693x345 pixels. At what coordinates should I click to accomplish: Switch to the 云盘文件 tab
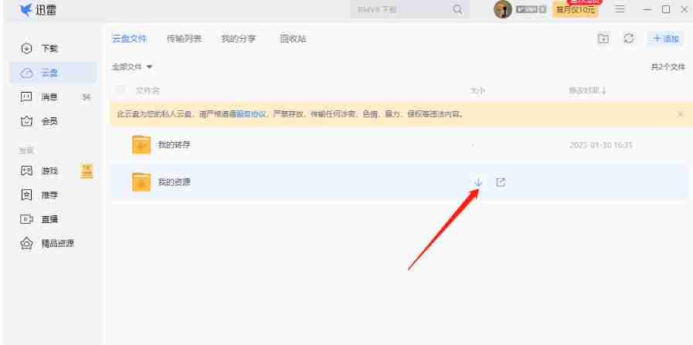[128, 39]
